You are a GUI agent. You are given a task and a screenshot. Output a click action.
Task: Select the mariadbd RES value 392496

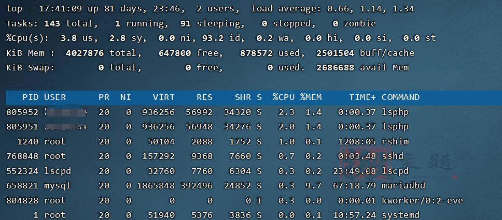point(196,186)
